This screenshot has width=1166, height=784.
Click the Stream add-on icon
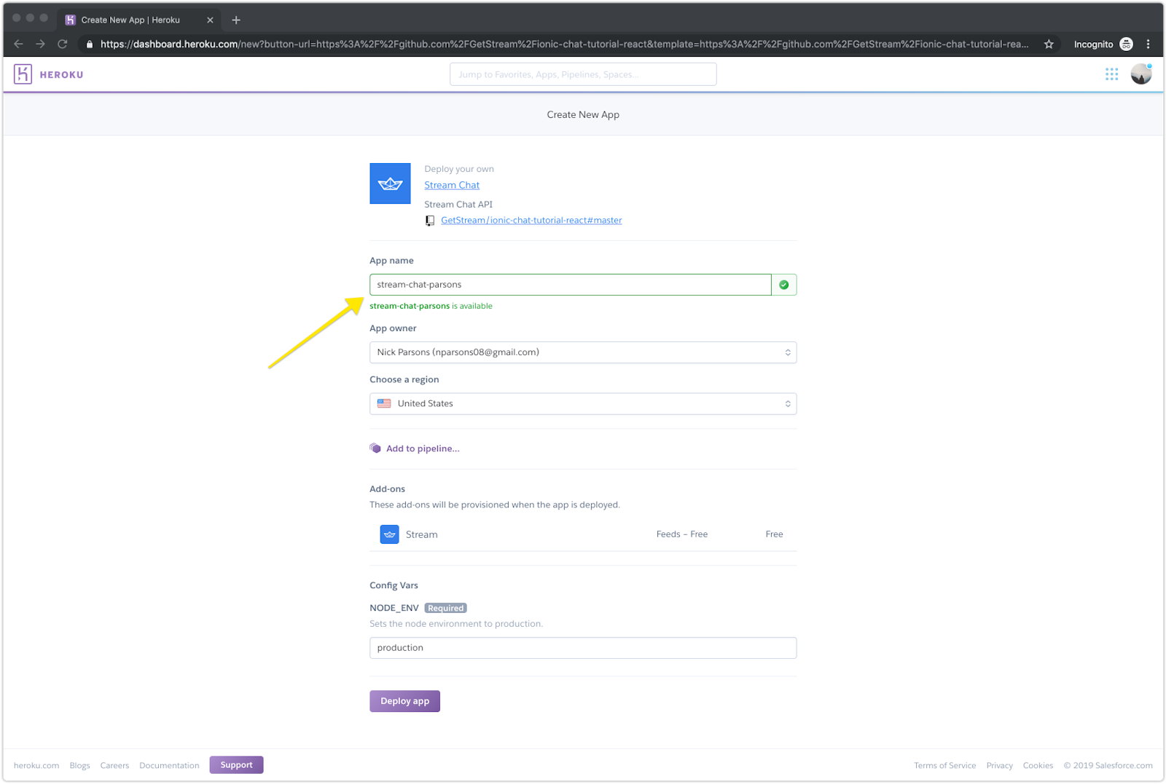[389, 534]
